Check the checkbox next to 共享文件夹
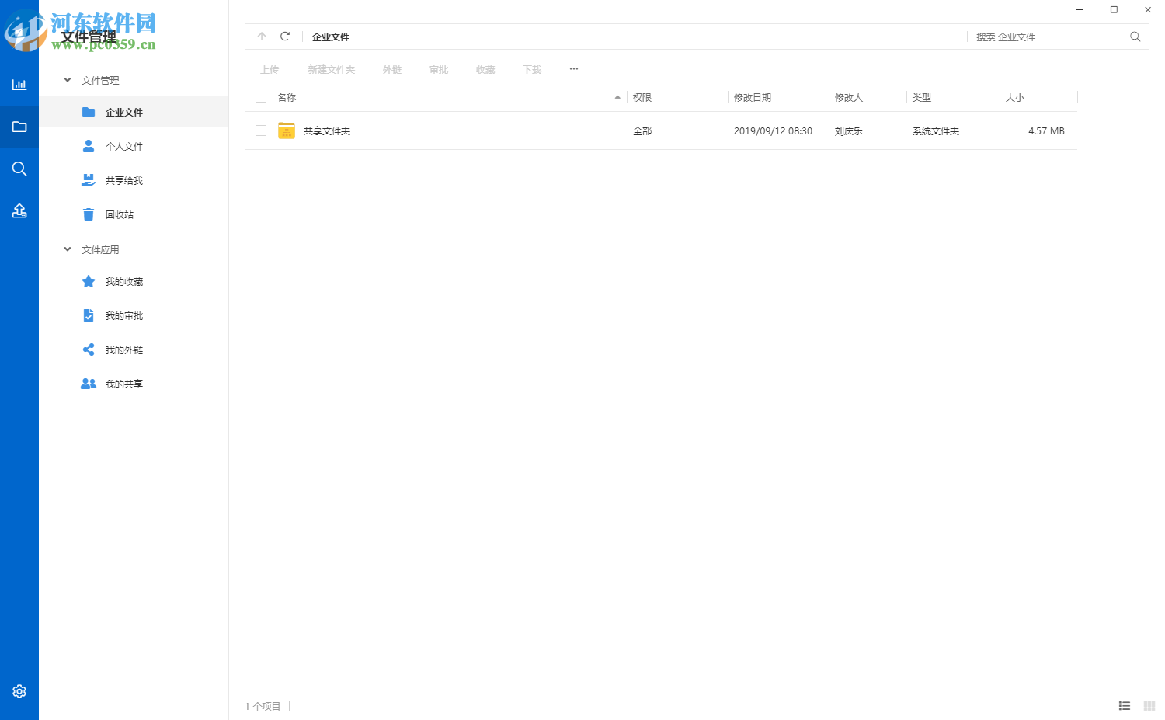Image resolution: width=1165 pixels, height=720 pixels. pos(260,130)
